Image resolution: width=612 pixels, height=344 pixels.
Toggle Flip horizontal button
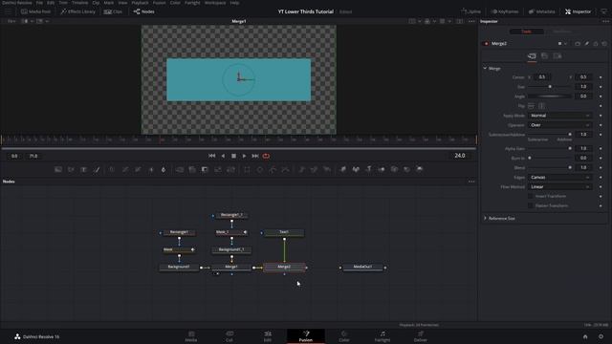tap(532, 106)
